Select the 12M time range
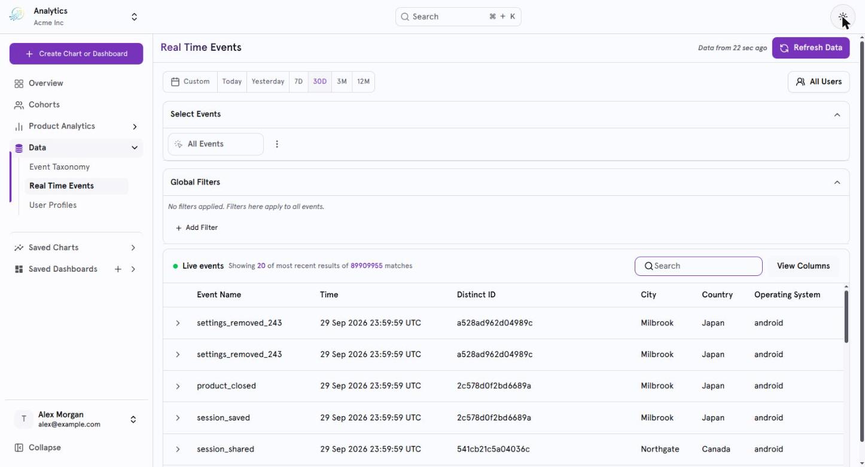The width and height of the screenshot is (865, 467). pyautogui.click(x=363, y=82)
